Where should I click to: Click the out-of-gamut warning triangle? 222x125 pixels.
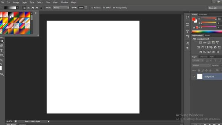tap(194, 27)
